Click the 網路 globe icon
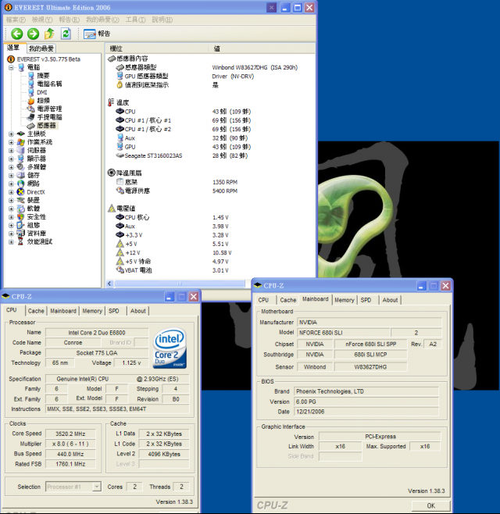 20,184
